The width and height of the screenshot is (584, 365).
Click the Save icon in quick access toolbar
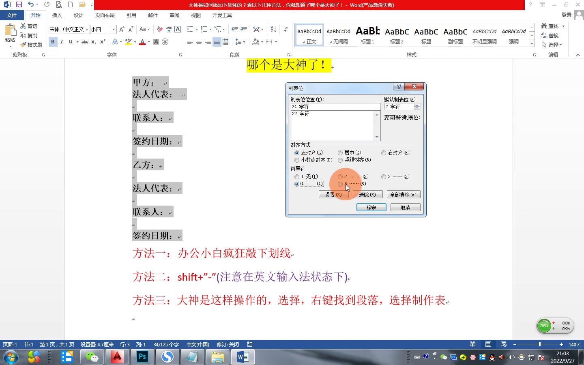pos(19,4)
